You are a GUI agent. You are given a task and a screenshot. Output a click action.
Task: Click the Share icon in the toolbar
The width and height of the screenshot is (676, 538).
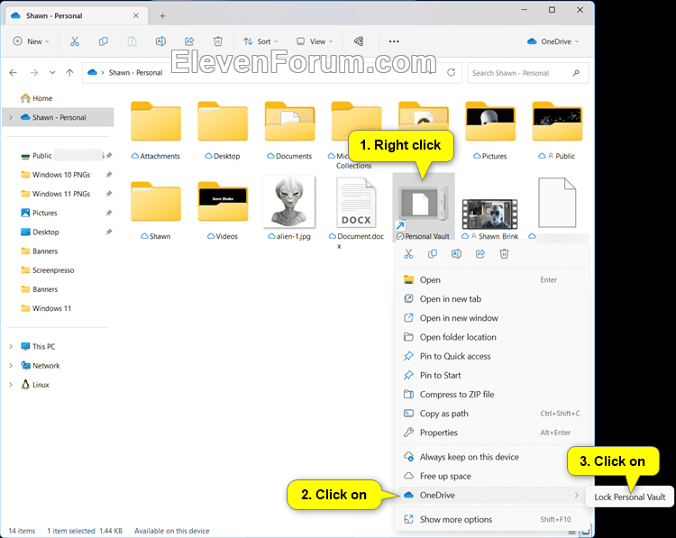[189, 41]
